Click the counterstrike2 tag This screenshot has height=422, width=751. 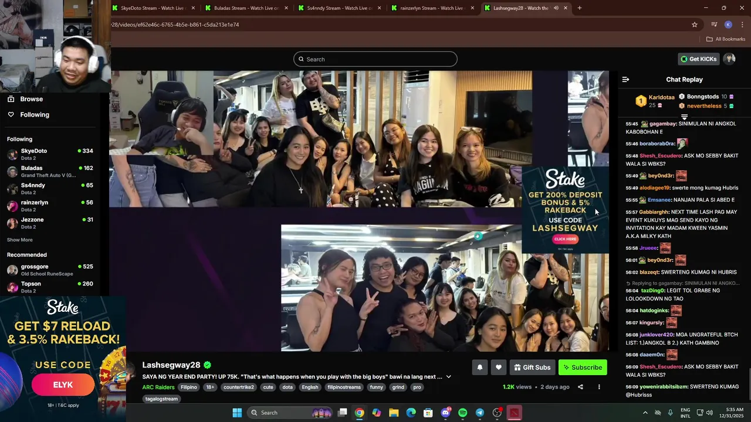[x=239, y=387]
